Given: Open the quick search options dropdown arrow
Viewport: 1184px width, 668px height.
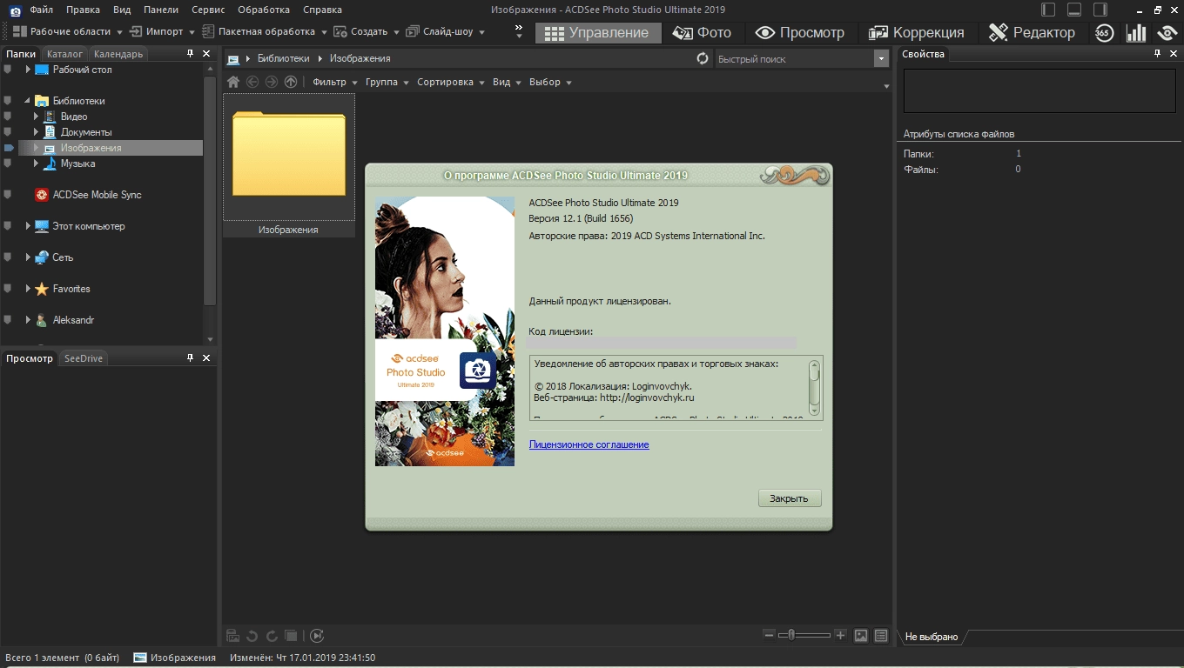Looking at the screenshot, I should [880, 59].
